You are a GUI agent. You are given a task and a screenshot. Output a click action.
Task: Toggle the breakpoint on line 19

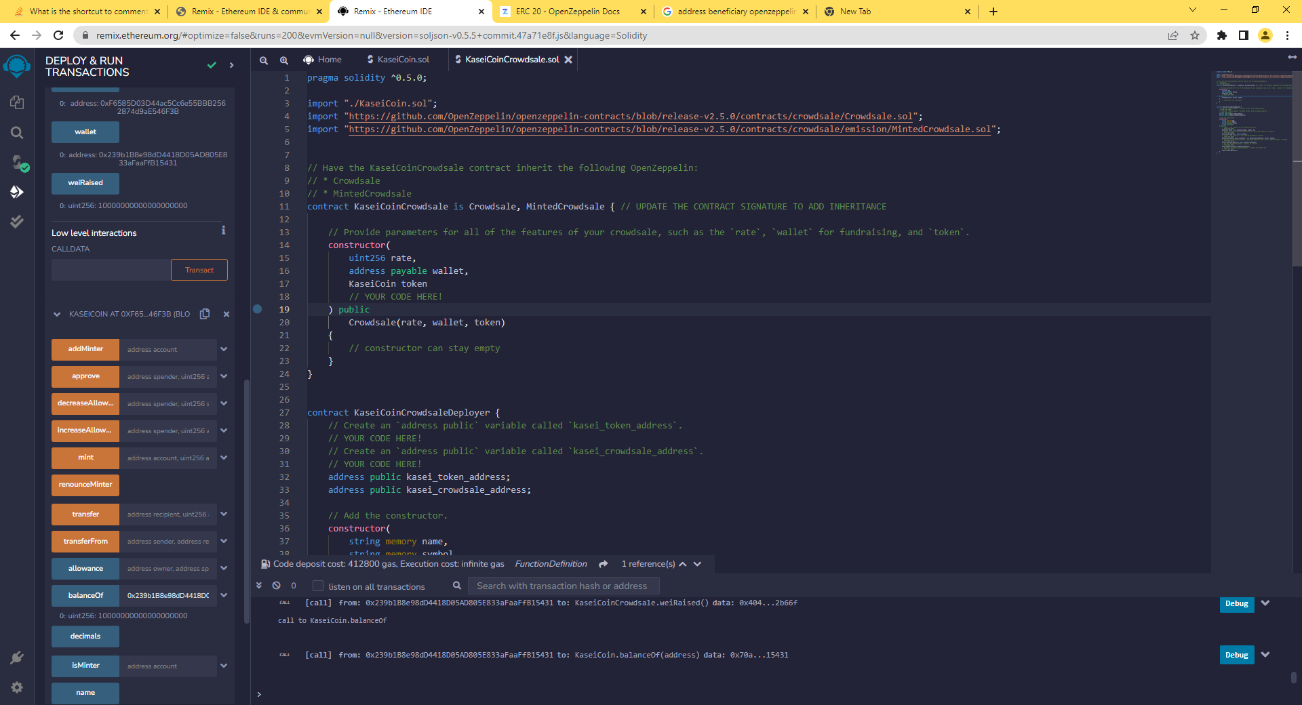257,309
